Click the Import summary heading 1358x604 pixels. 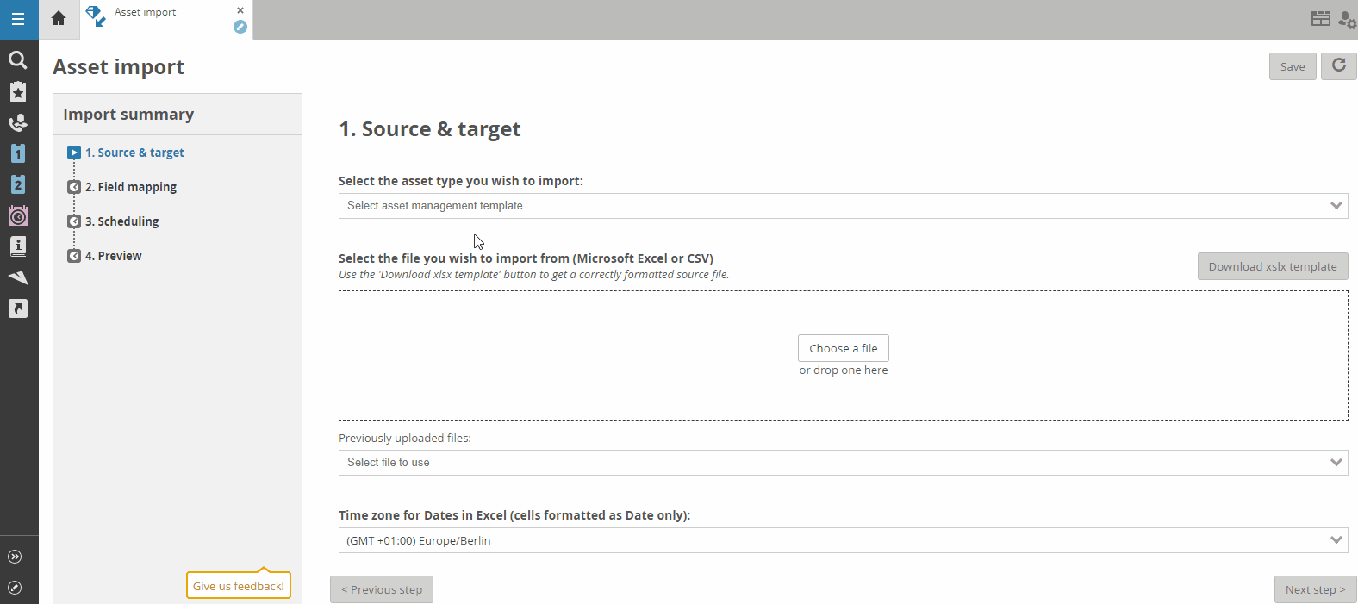coord(128,115)
